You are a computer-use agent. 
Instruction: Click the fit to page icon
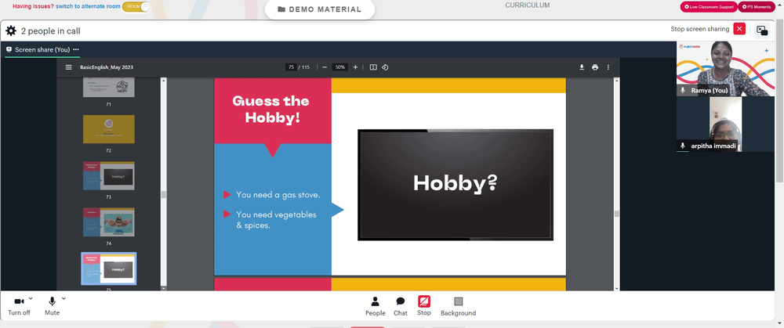(x=373, y=67)
